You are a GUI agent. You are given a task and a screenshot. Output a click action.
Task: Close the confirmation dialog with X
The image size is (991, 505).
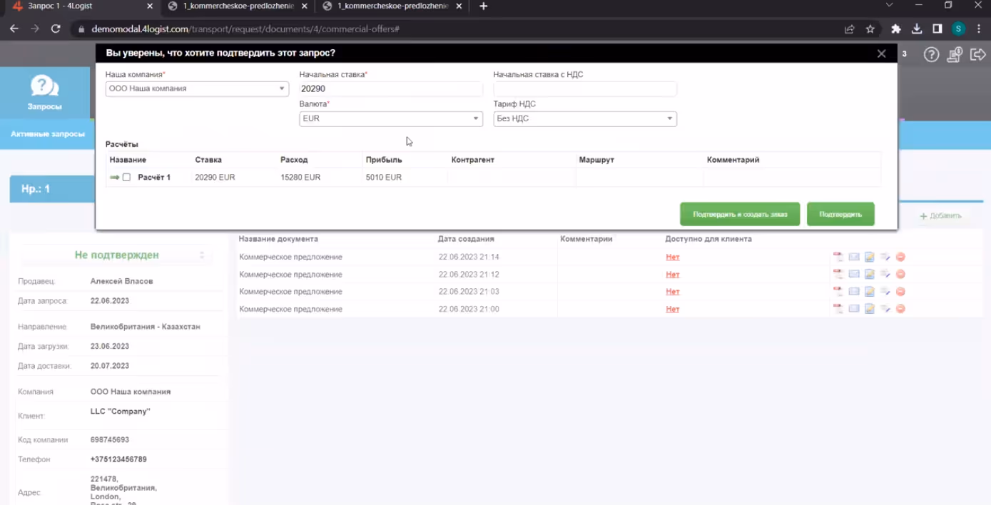pos(882,53)
